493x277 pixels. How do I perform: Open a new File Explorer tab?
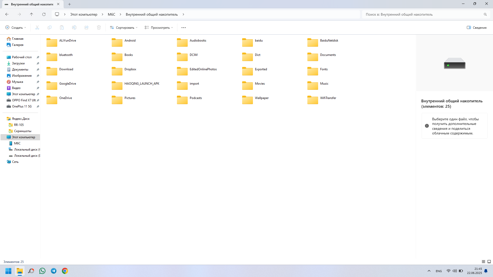[69, 4]
